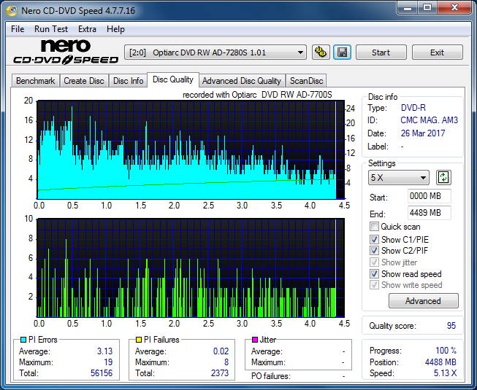
Task: Click the PI Failures graph area
Action: tap(191, 268)
